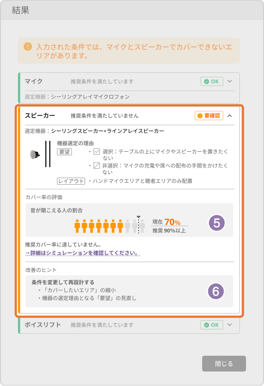The width and height of the screenshot is (264, 386).
Task: Expand the マイク section chevron
Action: click(229, 81)
